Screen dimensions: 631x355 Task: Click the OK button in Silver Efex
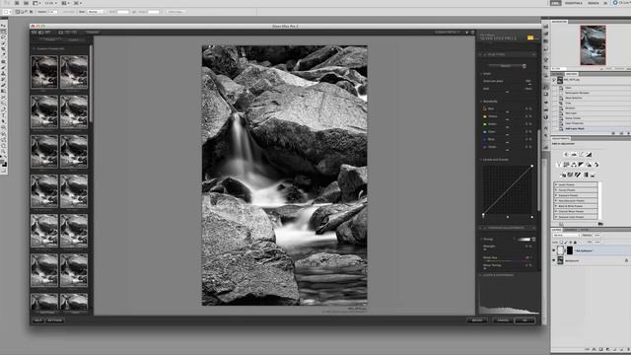pos(526,320)
